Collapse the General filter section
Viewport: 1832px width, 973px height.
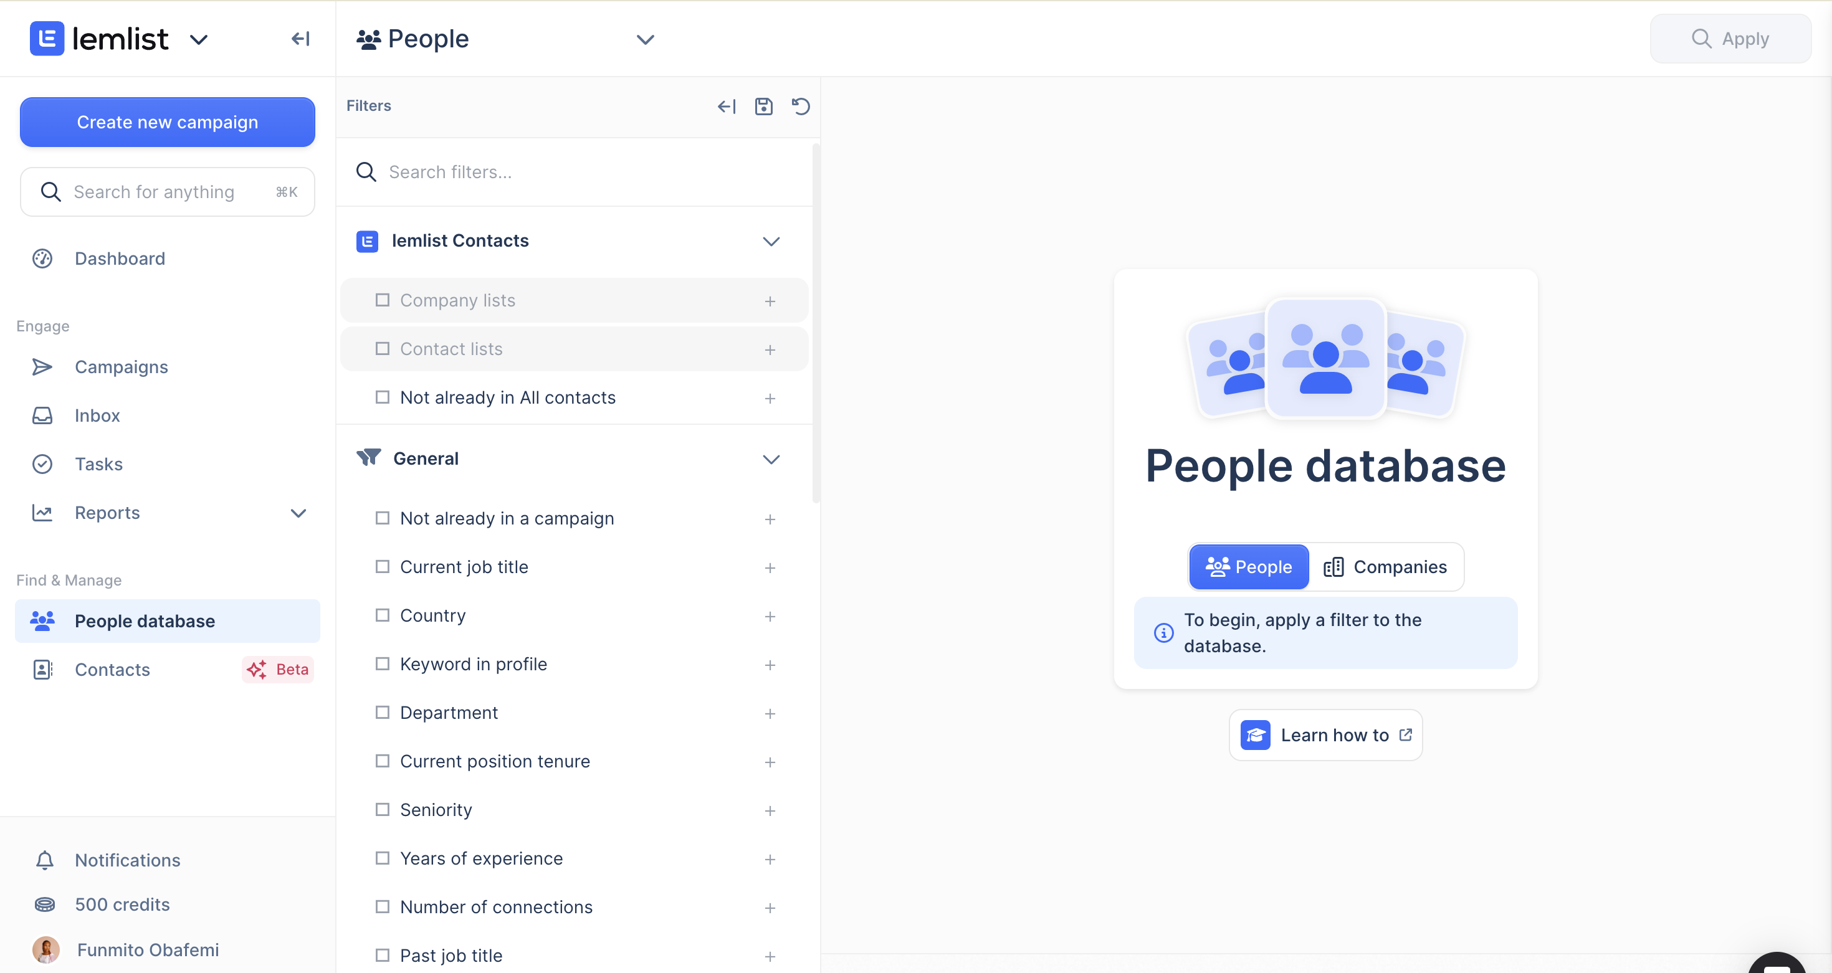click(x=771, y=459)
